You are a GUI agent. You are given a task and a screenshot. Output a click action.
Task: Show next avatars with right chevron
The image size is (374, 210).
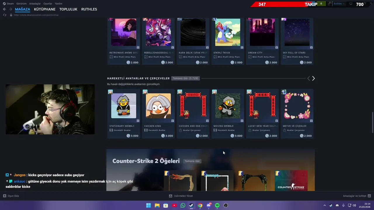tap(314, 78)
